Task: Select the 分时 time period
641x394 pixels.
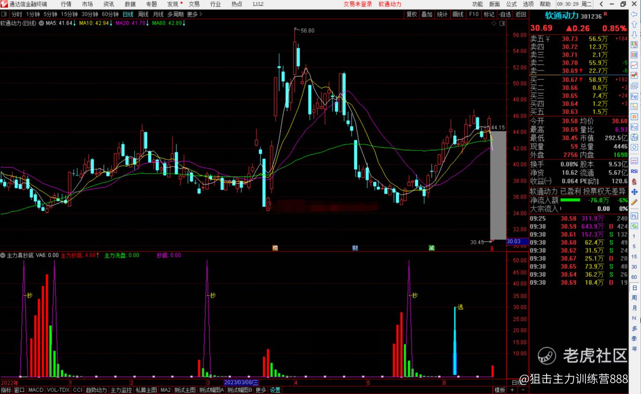Action: pos(17,14)
